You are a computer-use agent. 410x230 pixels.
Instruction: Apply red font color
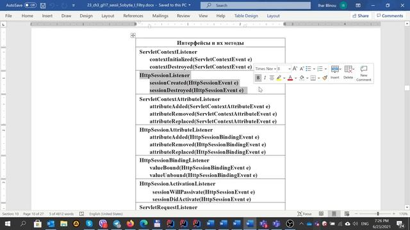[290, 78]
